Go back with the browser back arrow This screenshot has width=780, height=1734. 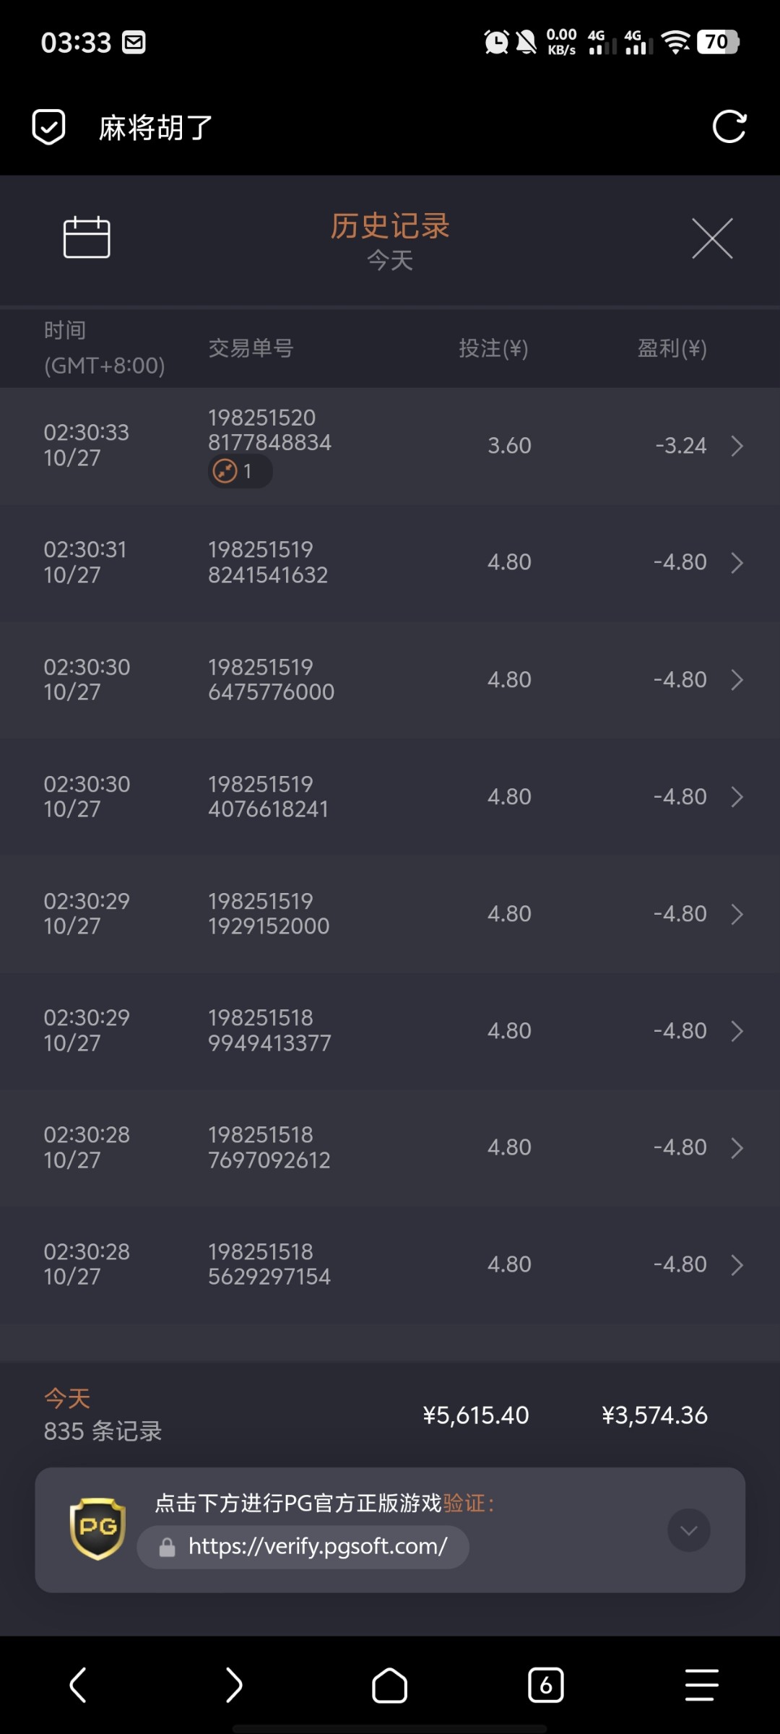click(78, 1685)
